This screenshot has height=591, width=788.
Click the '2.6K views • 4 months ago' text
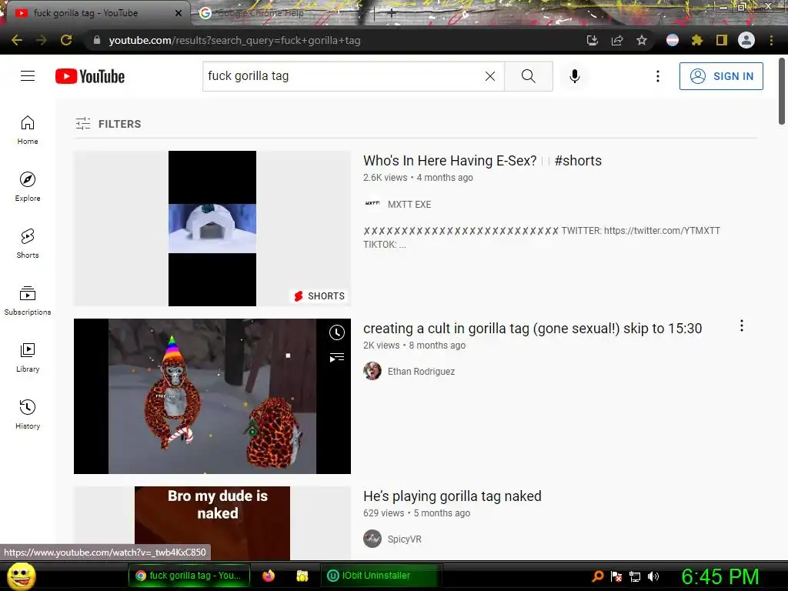(x=418, y=178)
